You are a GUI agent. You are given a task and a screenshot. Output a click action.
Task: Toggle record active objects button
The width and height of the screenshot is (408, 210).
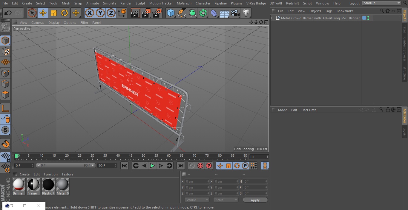tap(192, 166)
